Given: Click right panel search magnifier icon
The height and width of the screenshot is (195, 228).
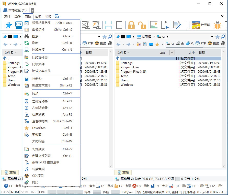Looking at the screenshot, I should (x=223, y=37).
